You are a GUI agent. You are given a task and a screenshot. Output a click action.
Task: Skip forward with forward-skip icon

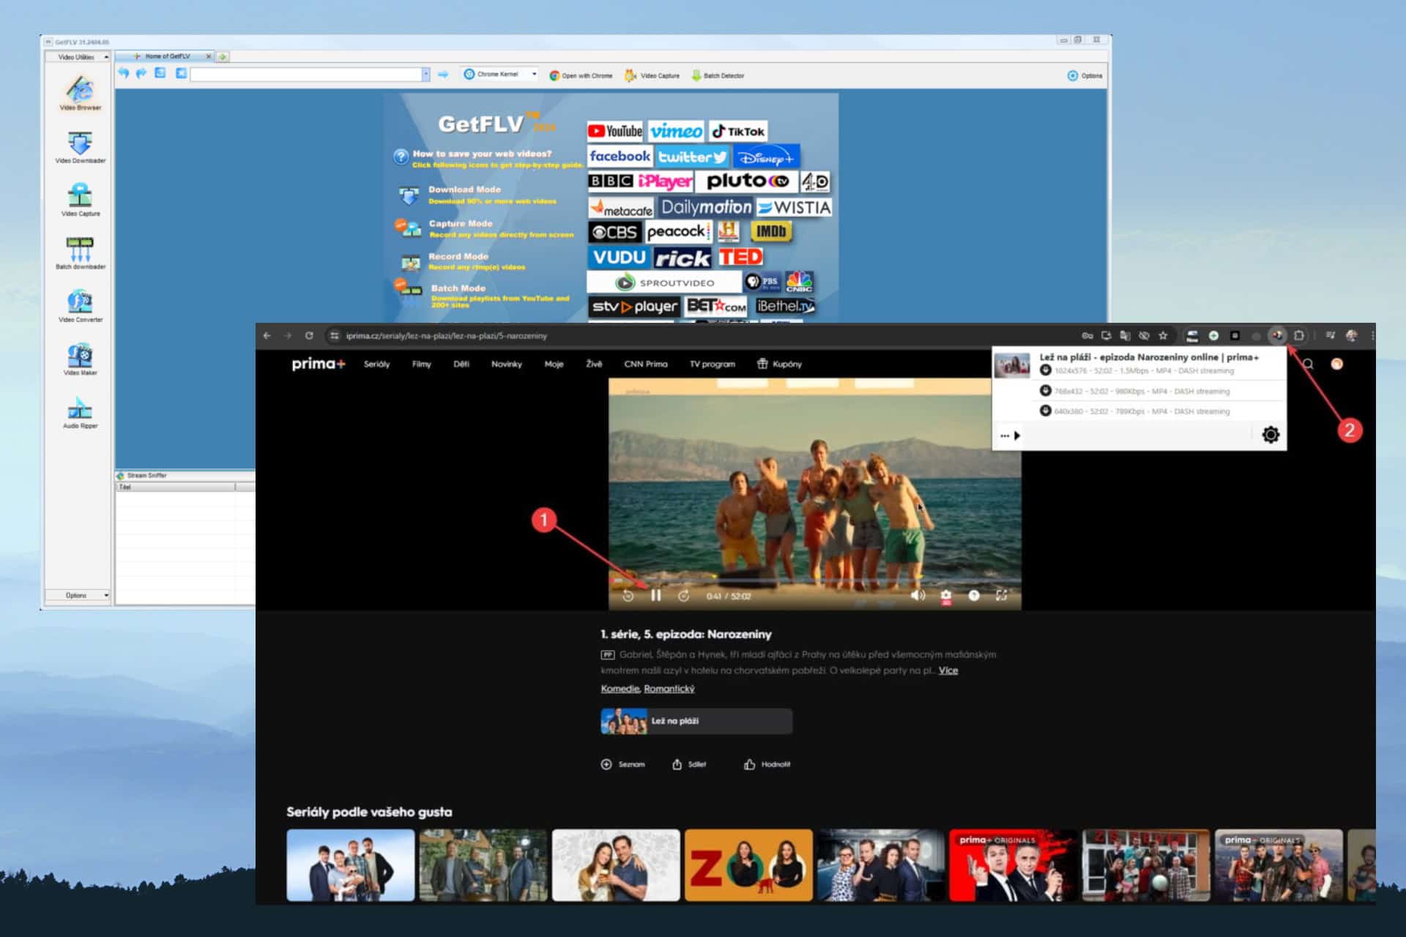point(683,596)
